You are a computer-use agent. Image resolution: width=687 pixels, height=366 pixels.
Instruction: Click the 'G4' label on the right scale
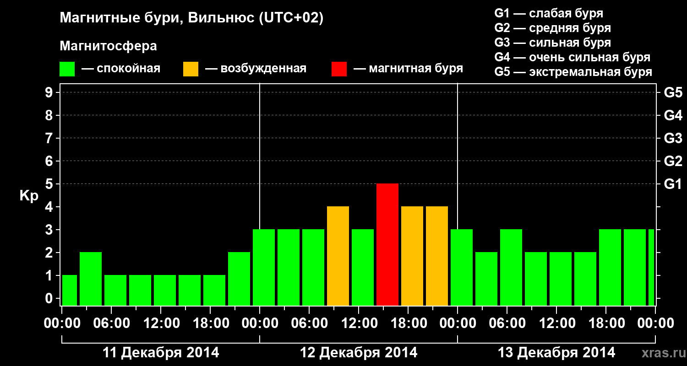pyautogui.click(x=673, y=115)
